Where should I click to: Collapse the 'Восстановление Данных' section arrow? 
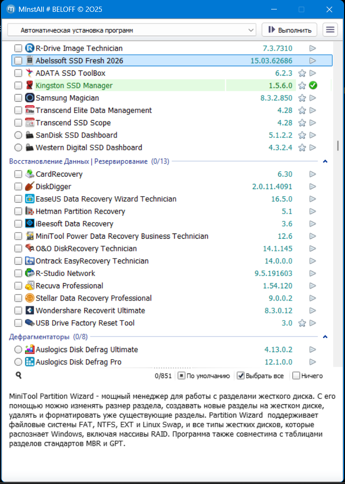pyautogui.click(x=325, y=162)
